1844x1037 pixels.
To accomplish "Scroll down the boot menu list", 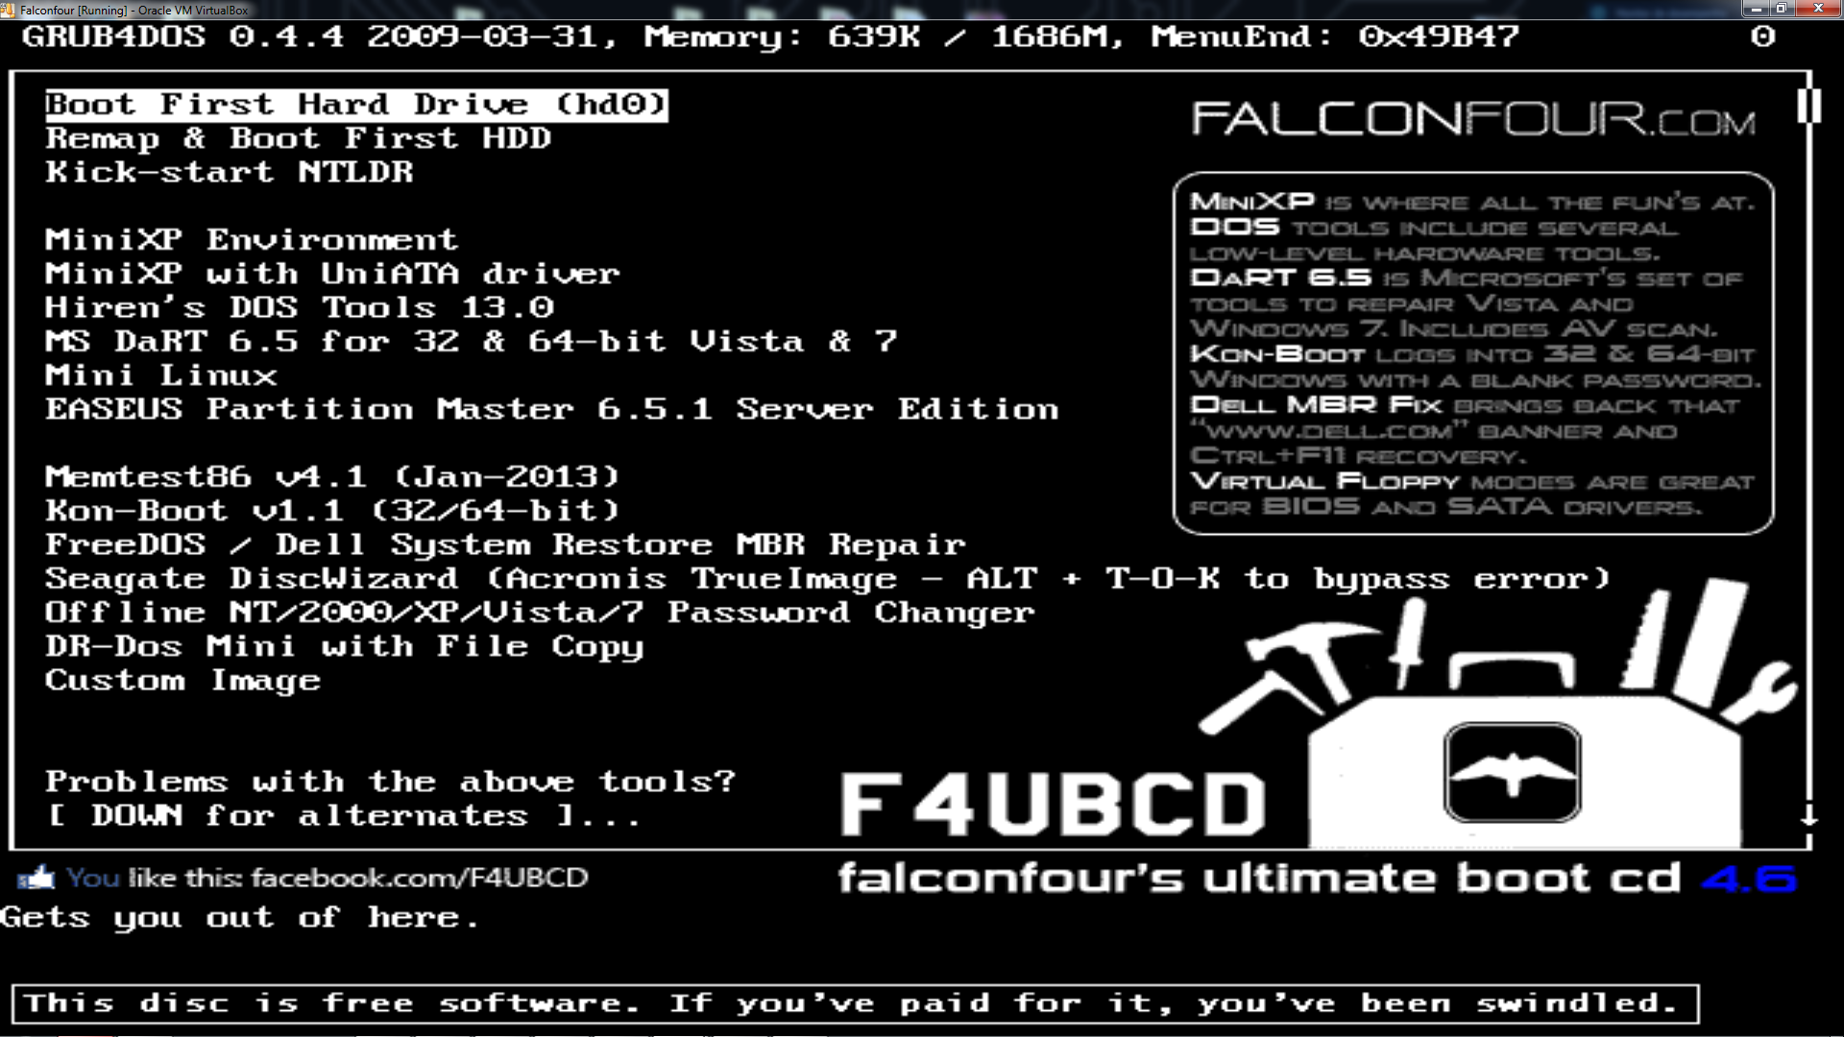I will pyautogui.click(x=1809, y=823).
